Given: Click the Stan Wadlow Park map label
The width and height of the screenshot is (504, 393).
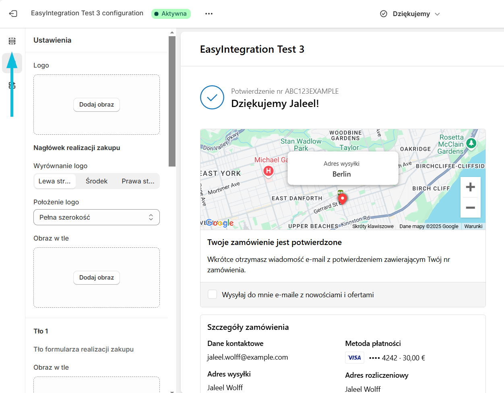Looking at the screenshot, I should (x=301, y=145).
